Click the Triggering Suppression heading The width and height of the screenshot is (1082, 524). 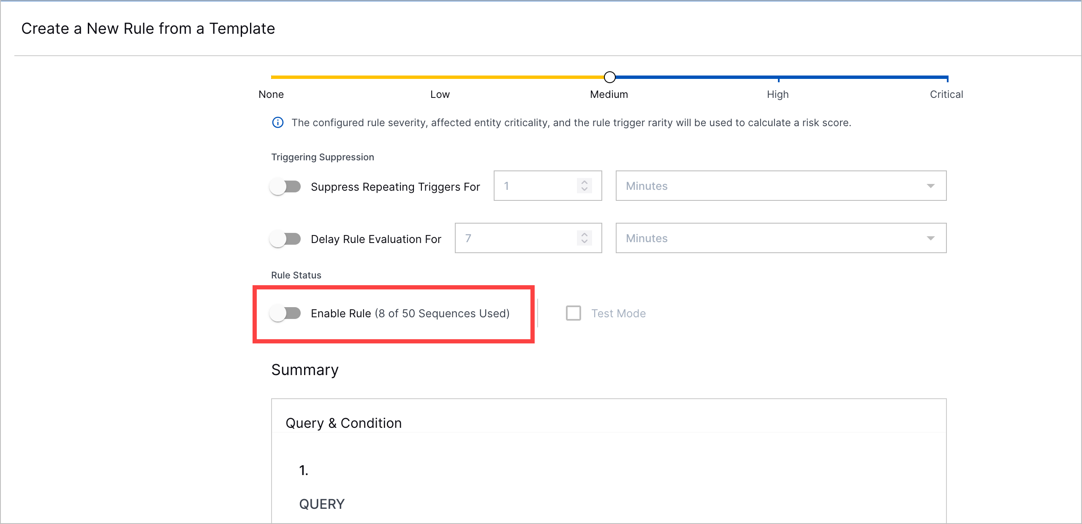(x=323, y=157)
